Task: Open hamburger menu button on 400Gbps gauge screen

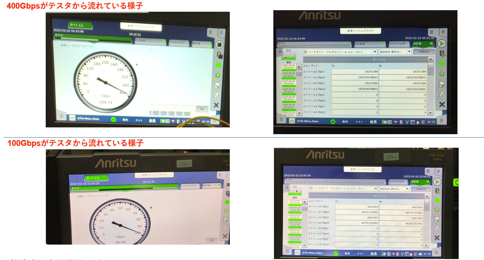Action: [202, 109]
